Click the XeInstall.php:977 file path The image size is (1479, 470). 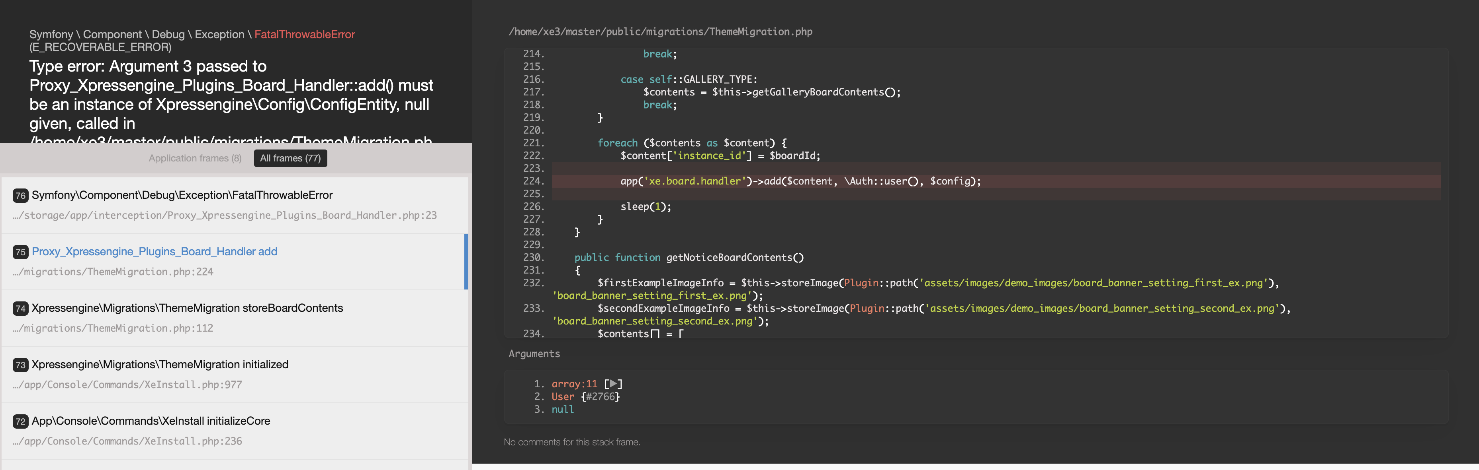(x=127, y=385)
